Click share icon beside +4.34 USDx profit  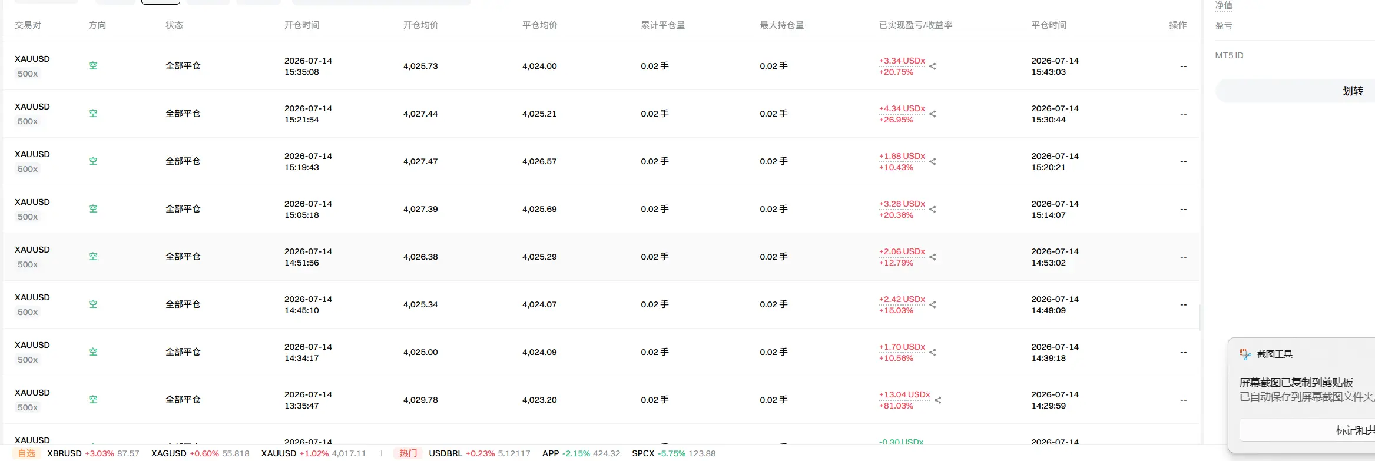933,114
